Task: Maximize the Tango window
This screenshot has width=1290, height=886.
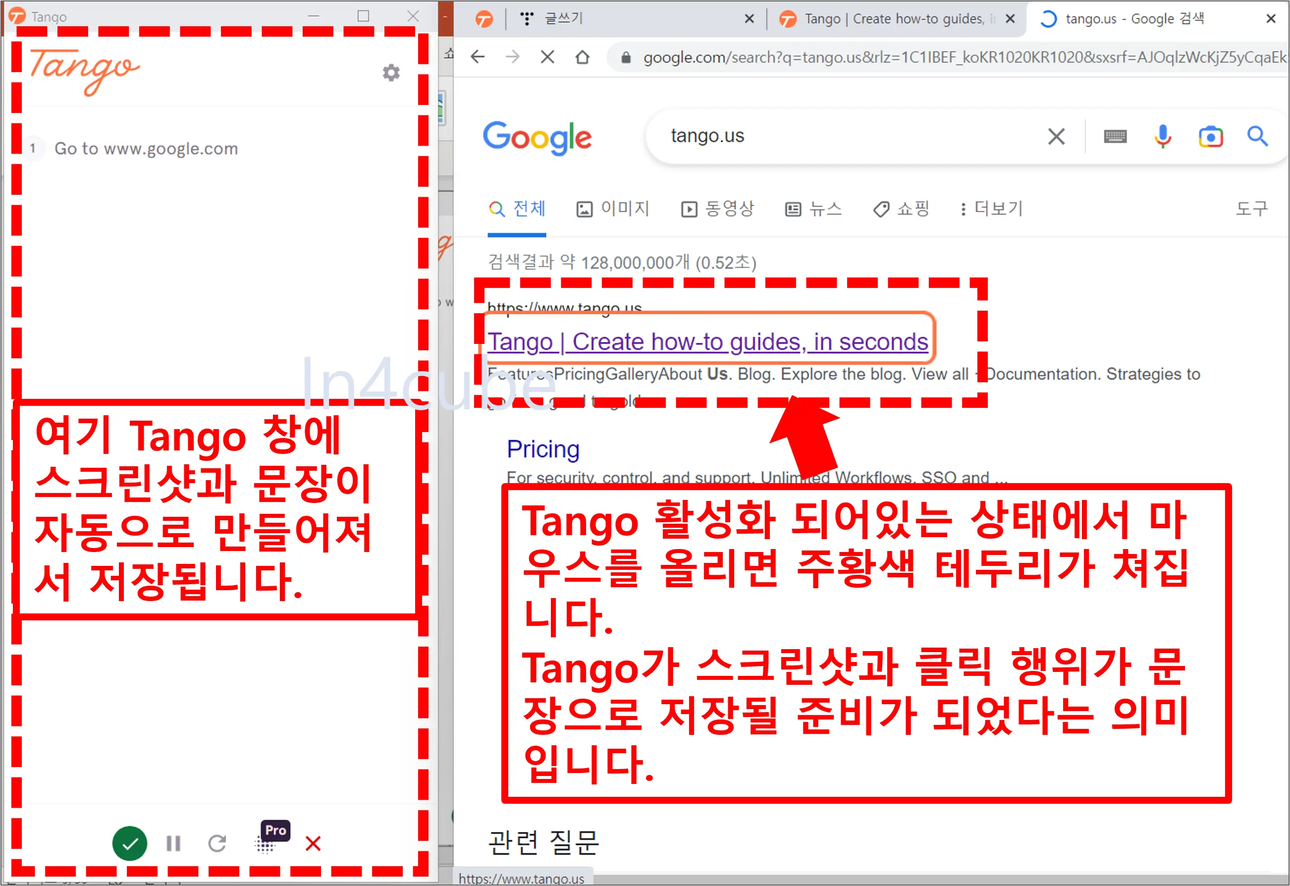Action: [363, 16]
